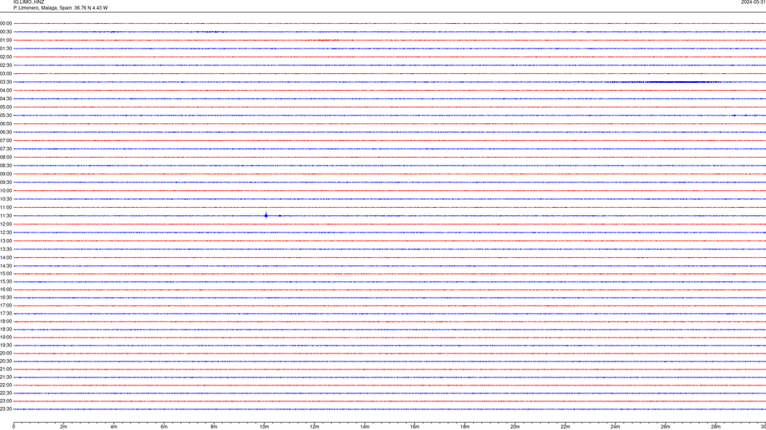Select the 16:00 row label

tap(6, 290)
